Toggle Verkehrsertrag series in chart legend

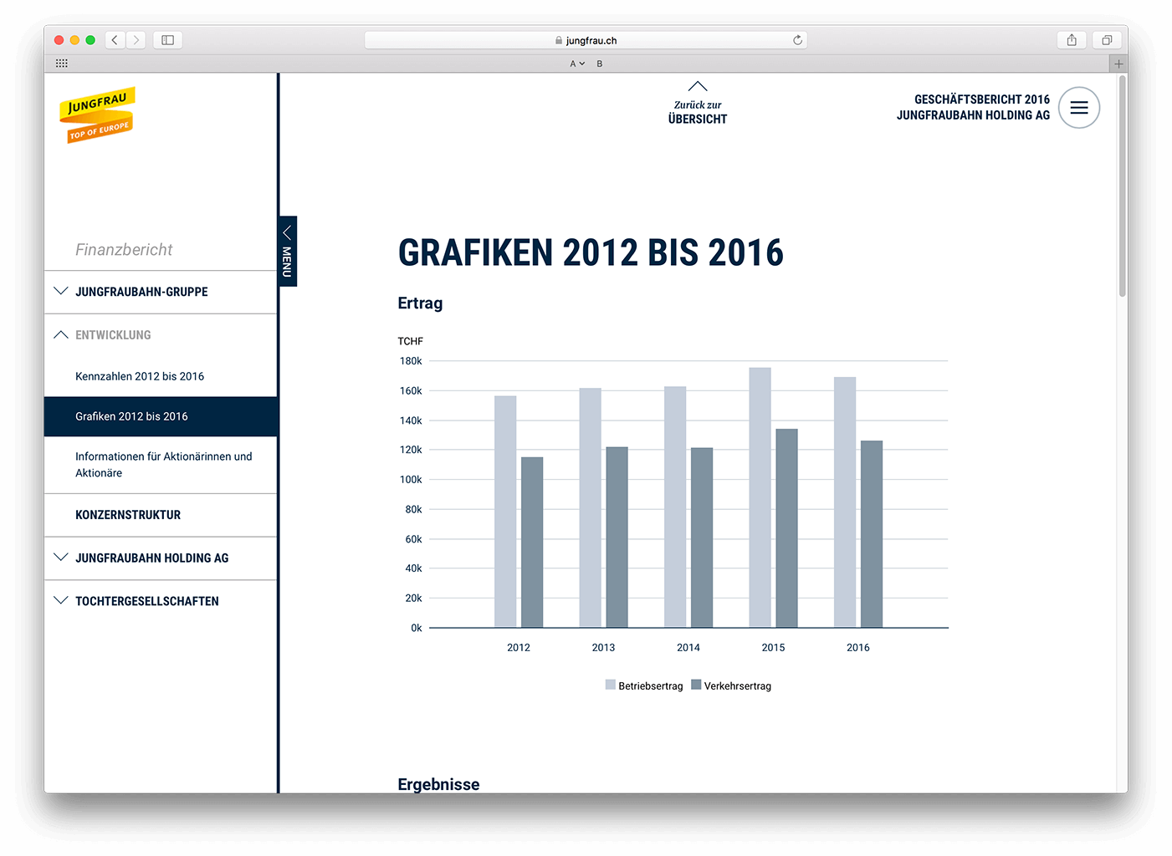pyautogui.click(x=731, y=685)
